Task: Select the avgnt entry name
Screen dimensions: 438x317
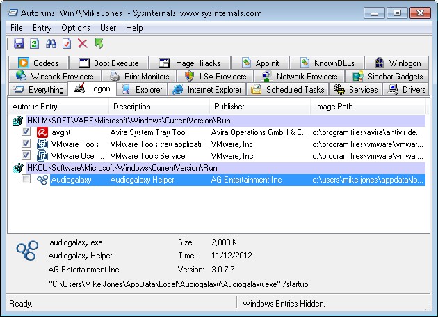Action: pyautogui.click(x=61, y=132)
